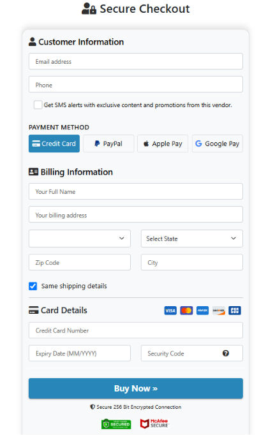Select the Credit Card payment method
Image resolution: width=259 pixels, height=435 pixels.
[x=54, y=144]
